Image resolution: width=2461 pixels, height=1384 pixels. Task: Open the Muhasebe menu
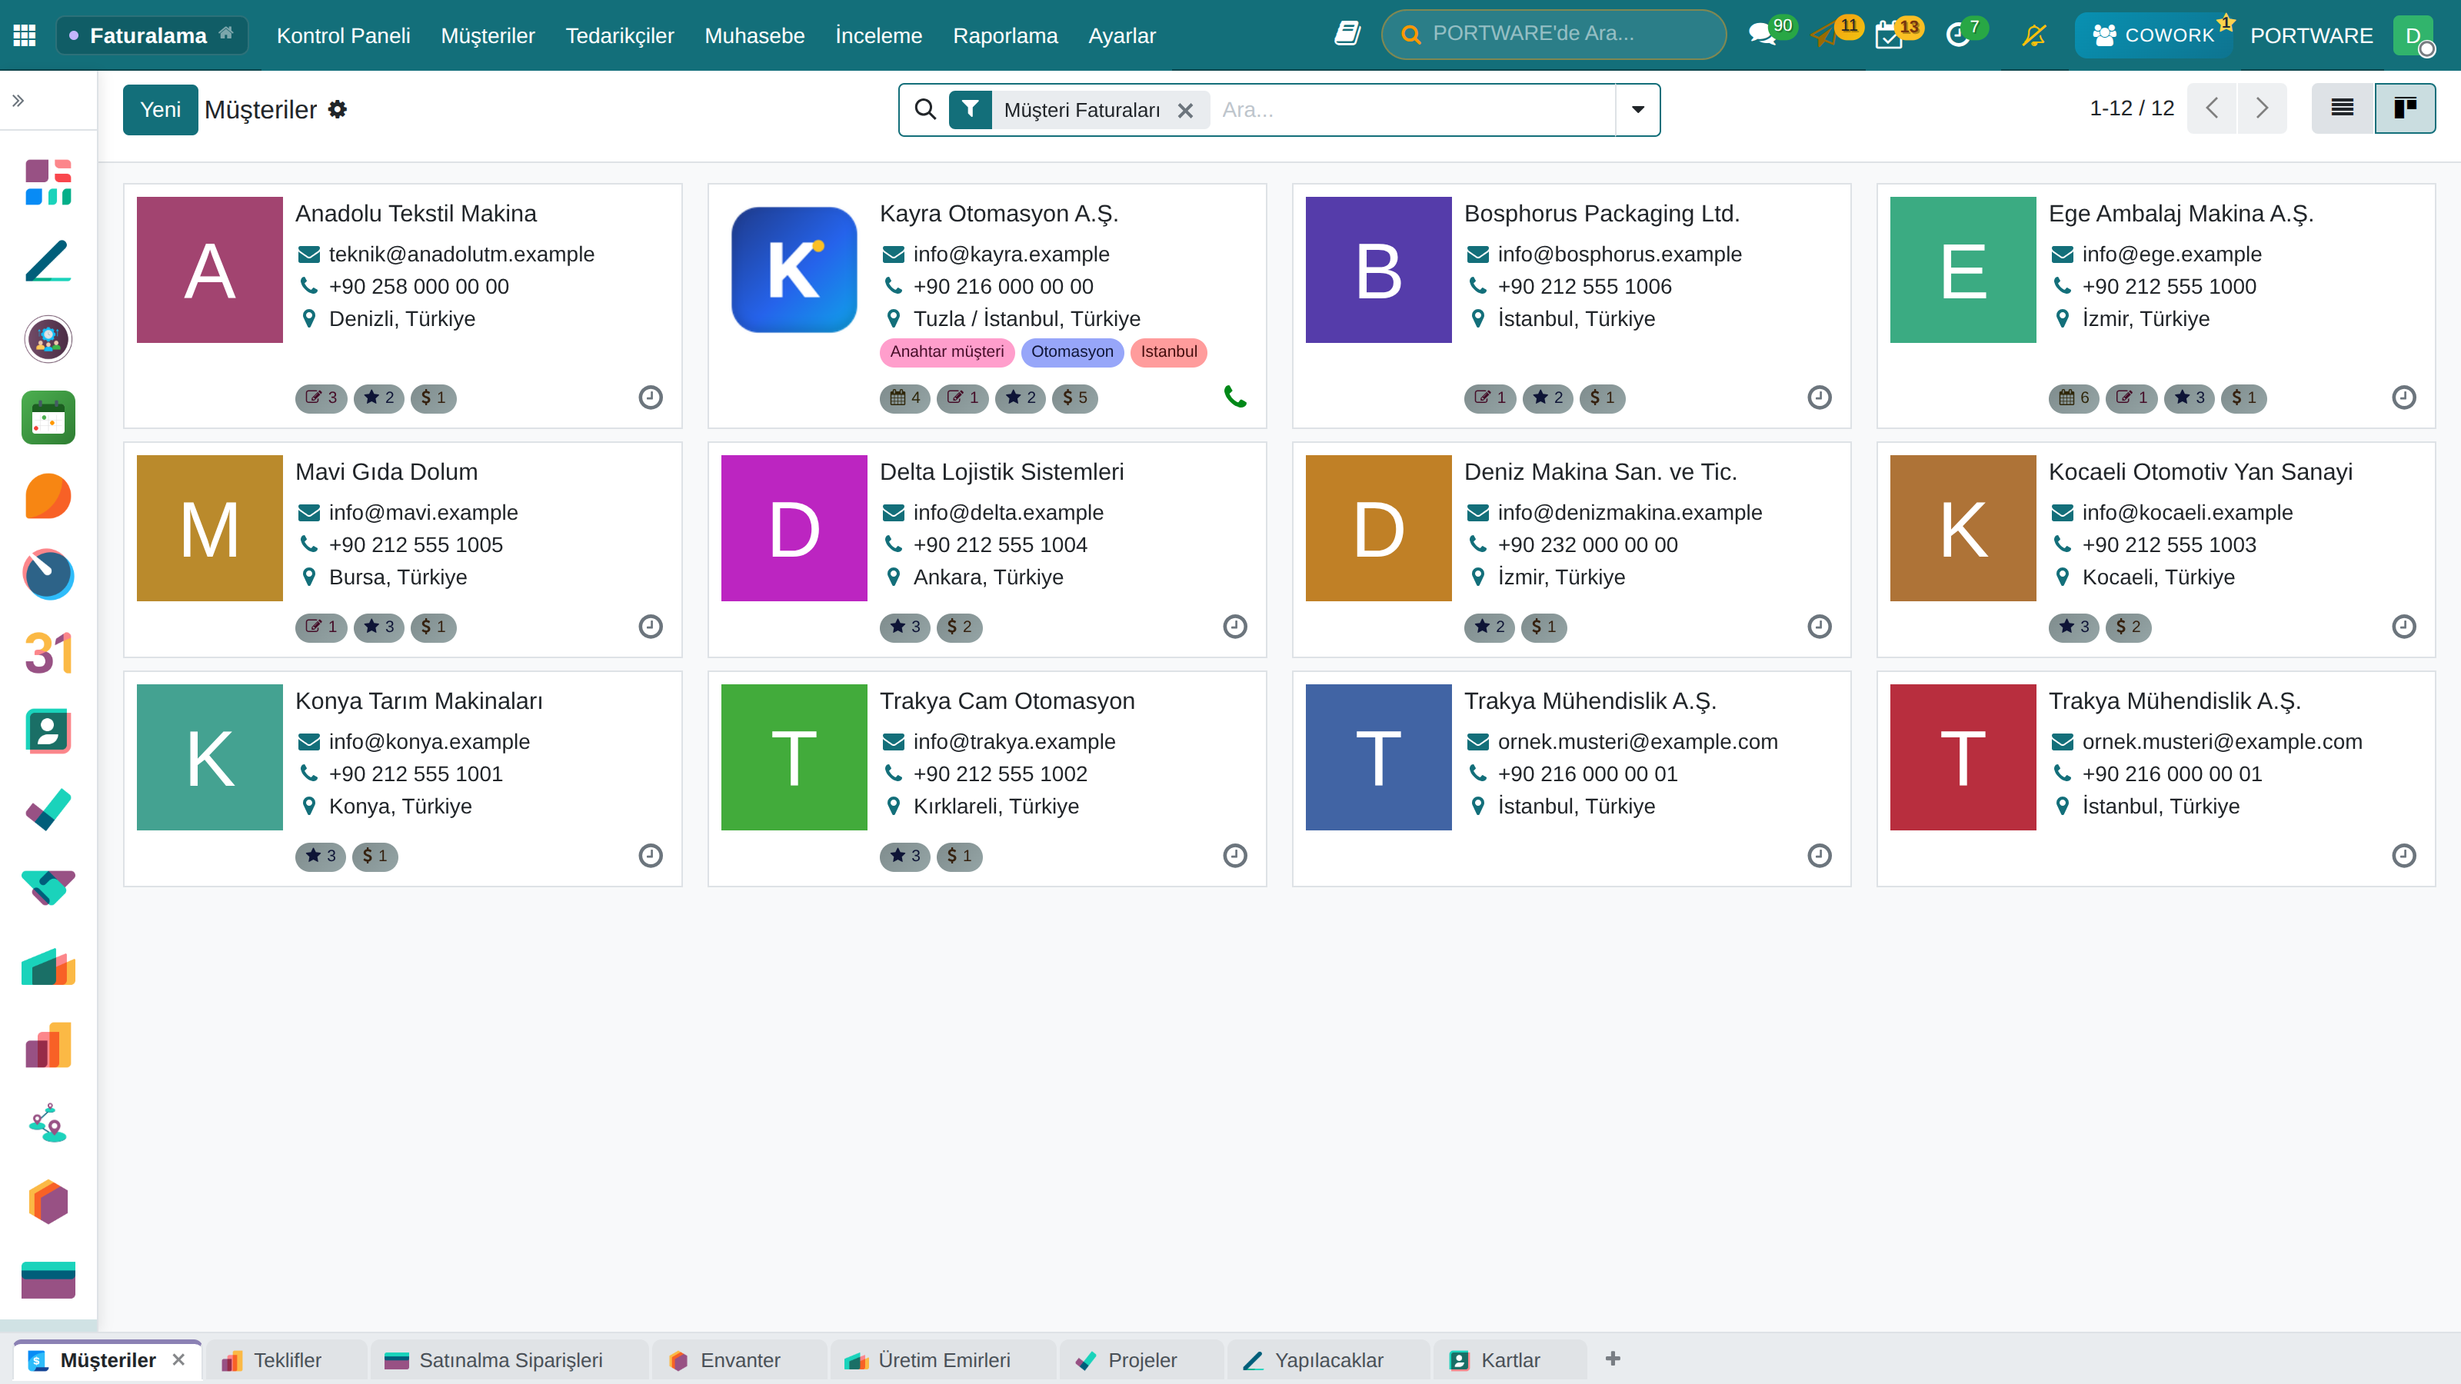754,35
